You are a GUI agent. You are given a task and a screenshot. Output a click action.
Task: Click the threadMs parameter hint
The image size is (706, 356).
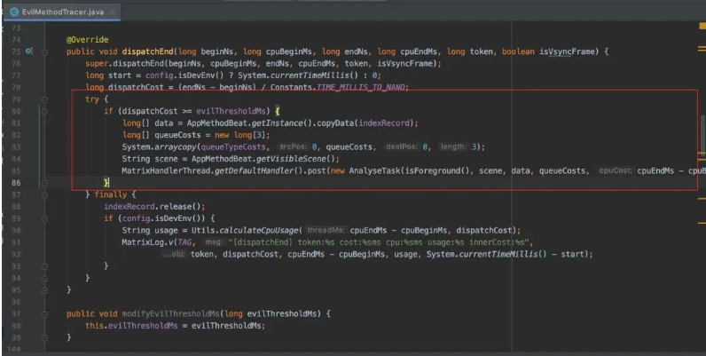[326, 230]
